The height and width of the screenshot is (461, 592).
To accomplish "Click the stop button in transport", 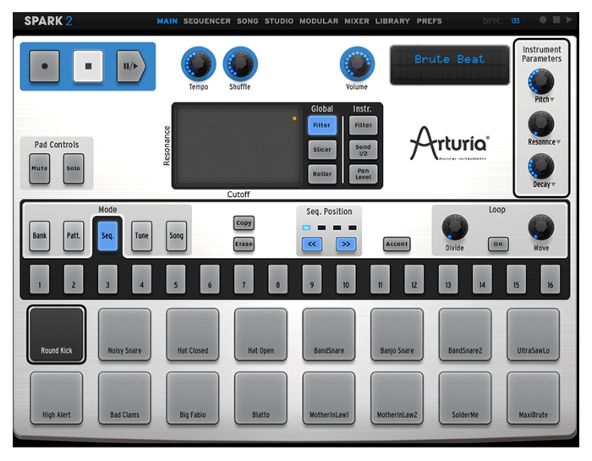I will tap(87, 66).
